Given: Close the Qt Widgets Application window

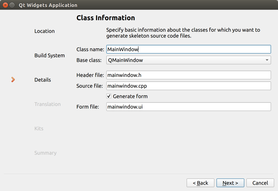Looking at the screenshot, I should coord(5,5).
